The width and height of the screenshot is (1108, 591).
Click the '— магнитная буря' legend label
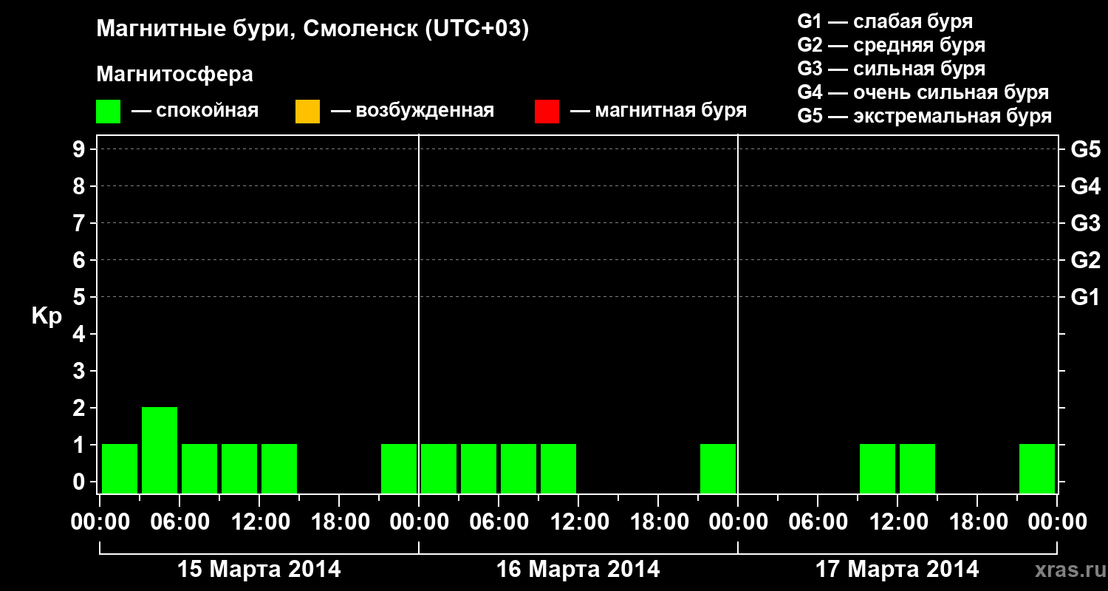658,111
